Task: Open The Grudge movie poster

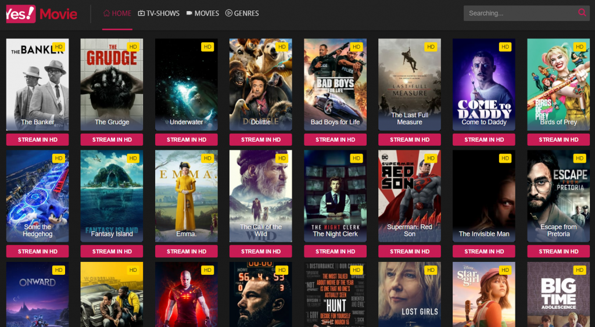Action: pos(112,85)
